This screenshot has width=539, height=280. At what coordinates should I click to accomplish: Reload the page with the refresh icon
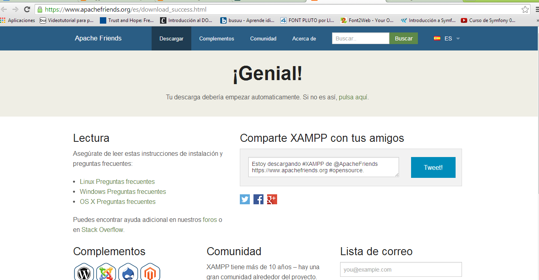coord(27,9)
